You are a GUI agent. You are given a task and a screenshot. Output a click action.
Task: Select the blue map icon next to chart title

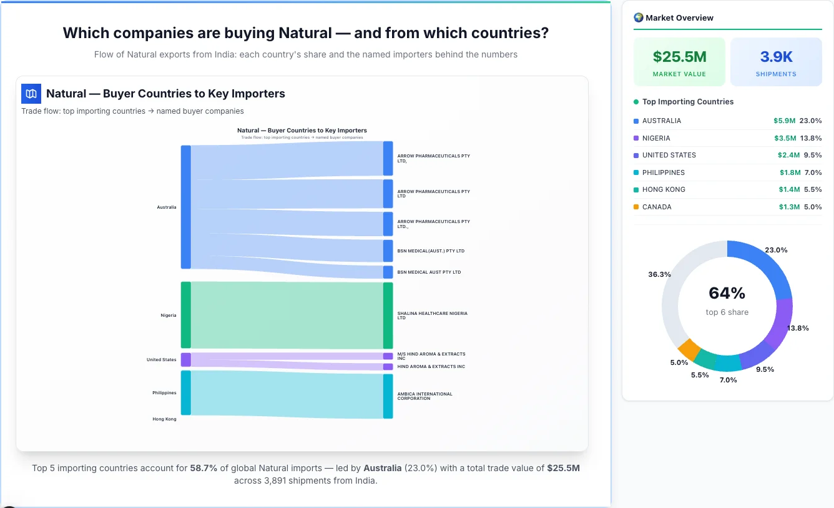point(31,93)
